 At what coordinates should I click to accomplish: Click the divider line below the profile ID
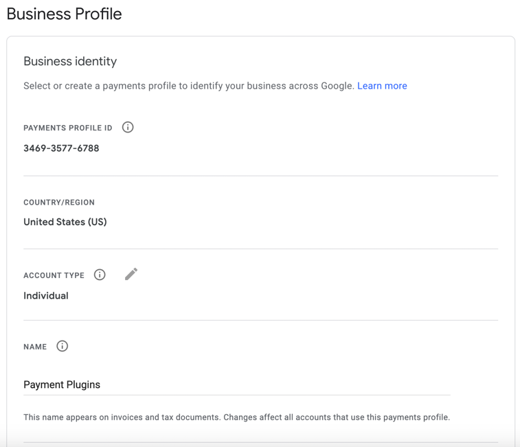pos(260,176)
